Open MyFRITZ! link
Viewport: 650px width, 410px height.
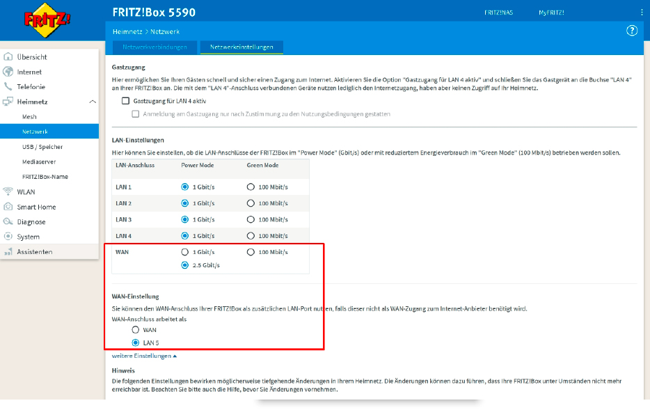551,13
